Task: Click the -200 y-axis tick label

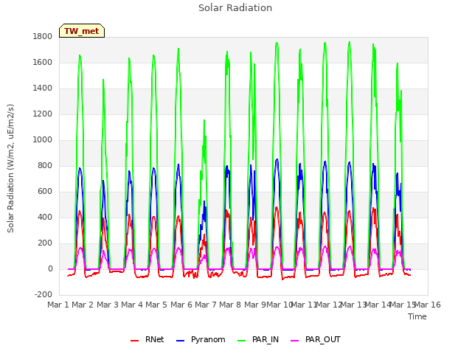Action: pos(44,295)
